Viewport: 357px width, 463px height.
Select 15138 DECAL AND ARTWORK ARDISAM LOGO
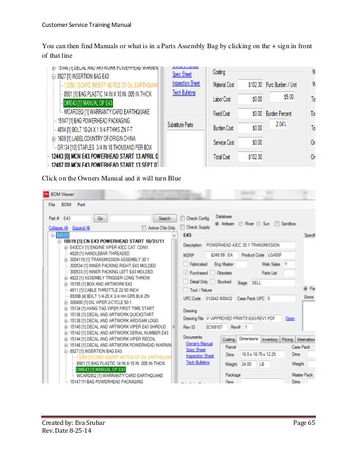[x=114, y=321]
